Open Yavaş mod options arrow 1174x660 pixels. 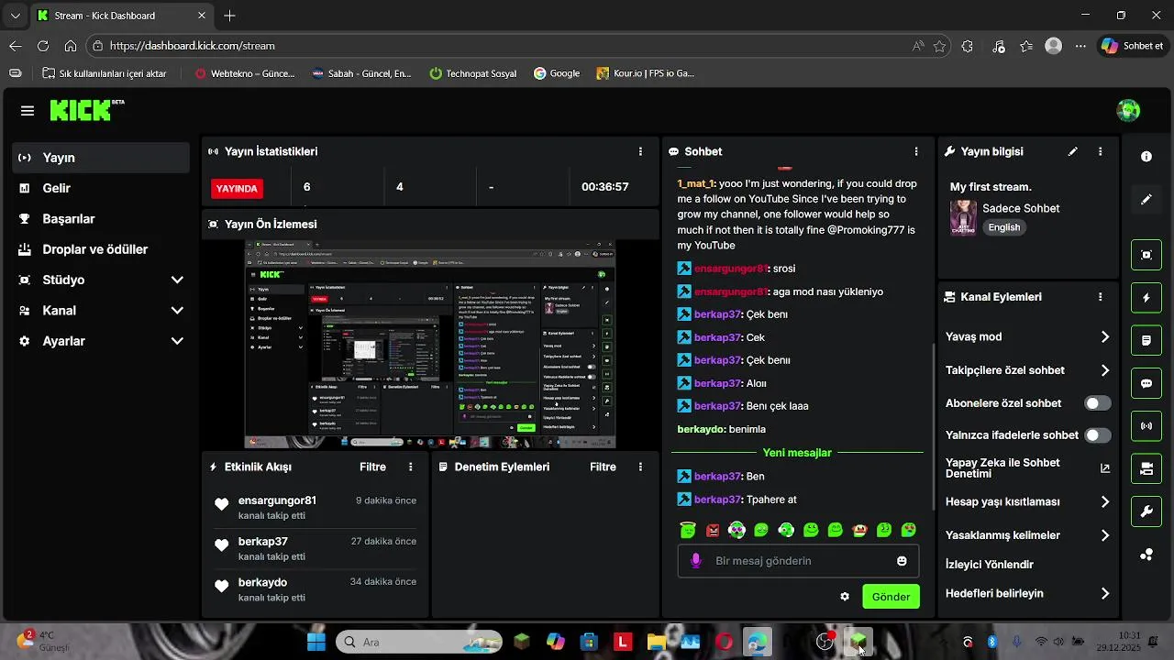pyautogui.click(x=1104, y=337)
